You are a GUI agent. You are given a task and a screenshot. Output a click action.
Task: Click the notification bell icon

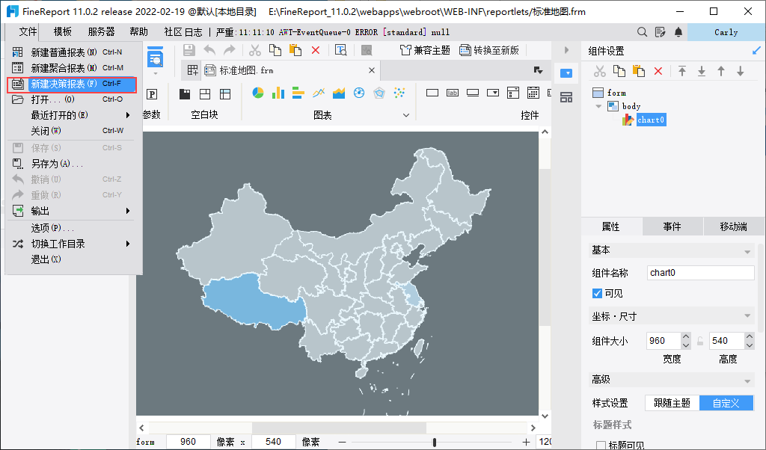[678, 32]
